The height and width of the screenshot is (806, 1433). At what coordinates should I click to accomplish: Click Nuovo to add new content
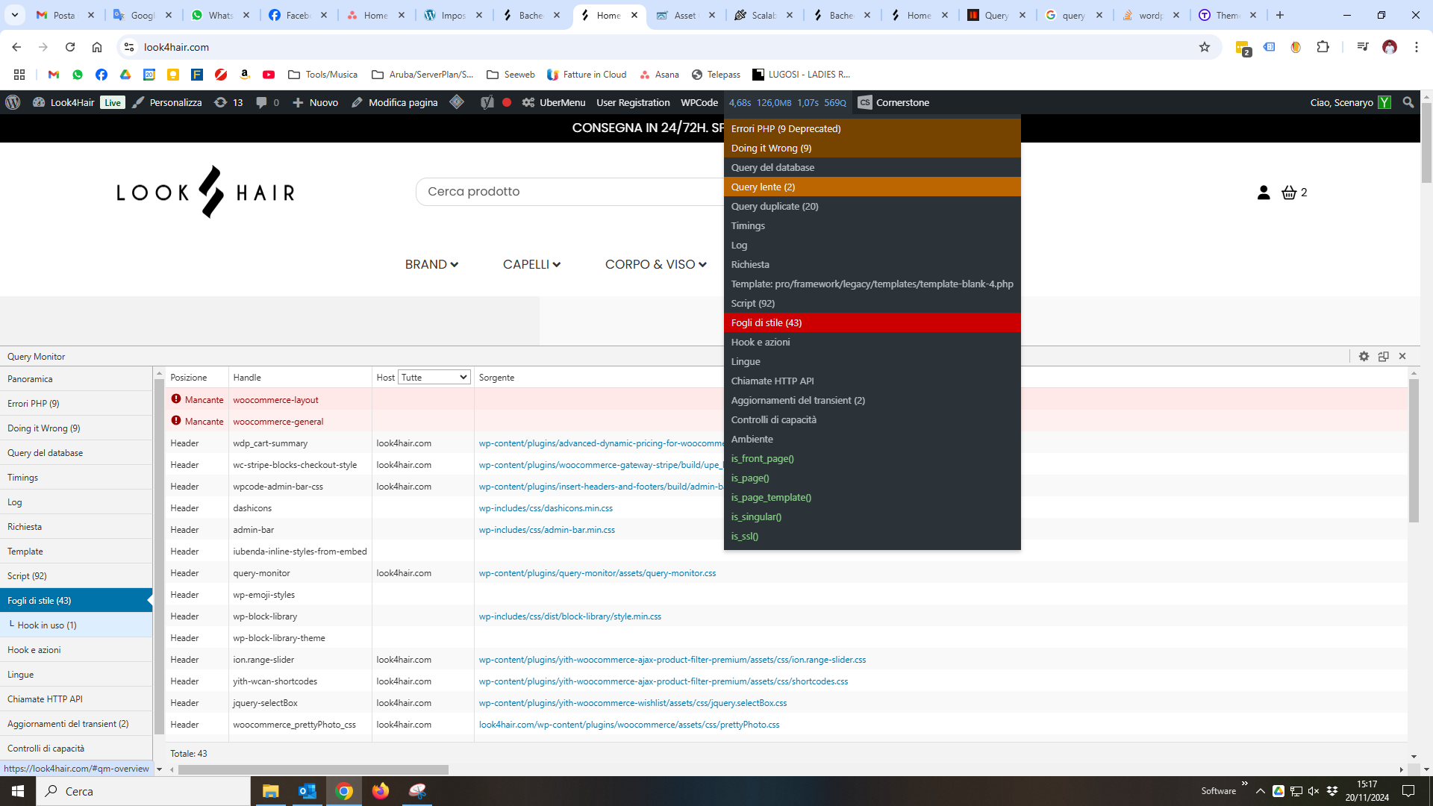(315, 102)
